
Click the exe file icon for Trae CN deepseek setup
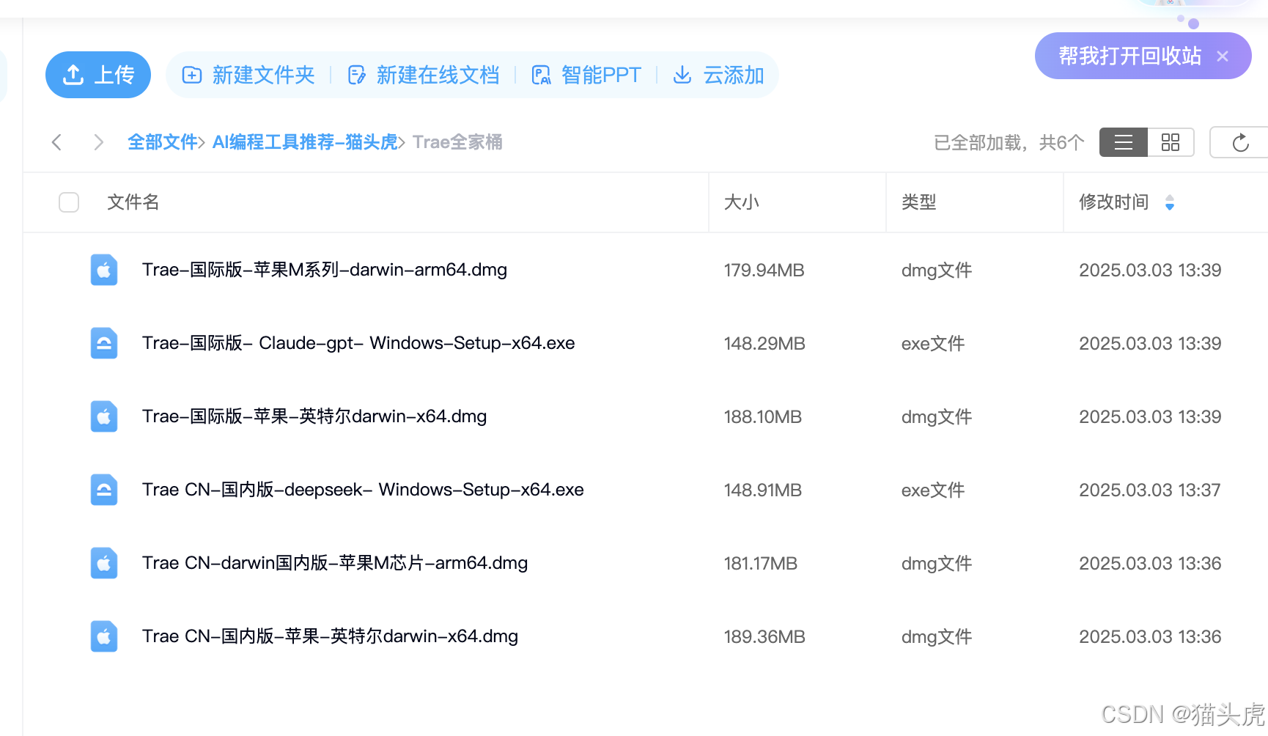pyautogui.click(x=104, y=490)
